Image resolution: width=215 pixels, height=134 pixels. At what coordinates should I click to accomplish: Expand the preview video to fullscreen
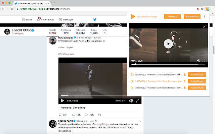[204, 60]
